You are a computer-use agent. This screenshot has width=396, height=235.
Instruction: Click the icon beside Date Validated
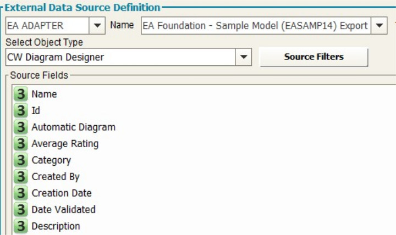point(21,210)
